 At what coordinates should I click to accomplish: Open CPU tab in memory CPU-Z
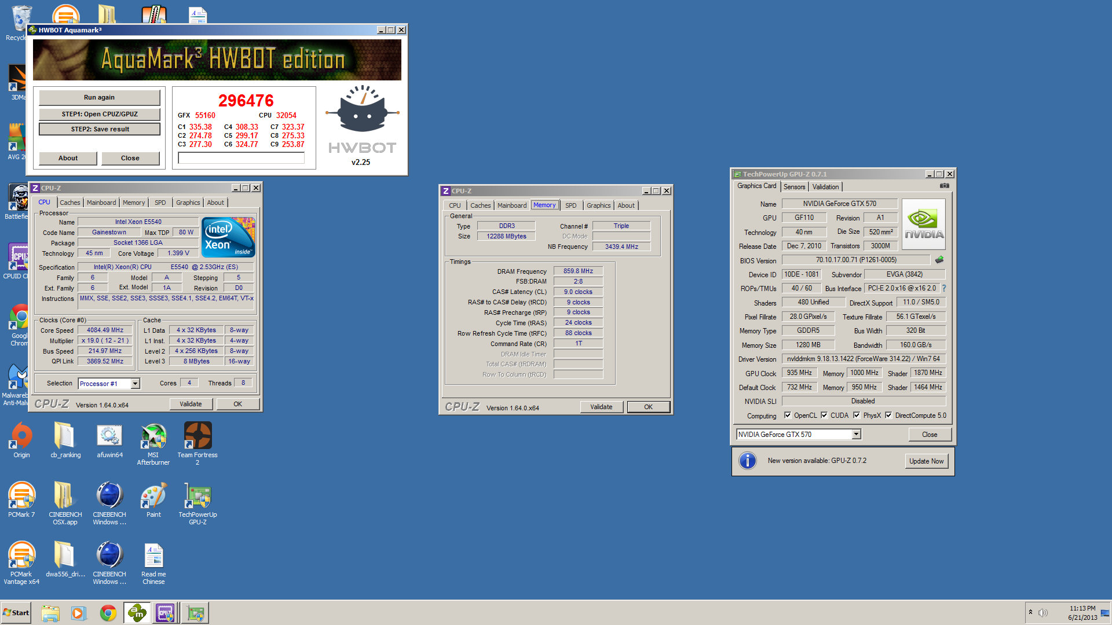point(455,205)
